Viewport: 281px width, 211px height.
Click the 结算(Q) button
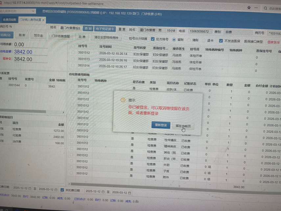point(6,35)
